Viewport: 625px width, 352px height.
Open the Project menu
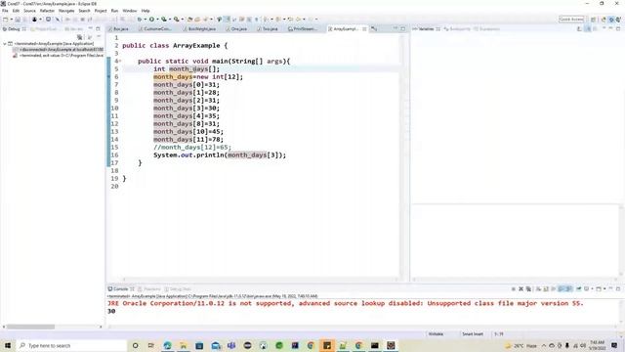pyautogui.click(x=101, y=11)
